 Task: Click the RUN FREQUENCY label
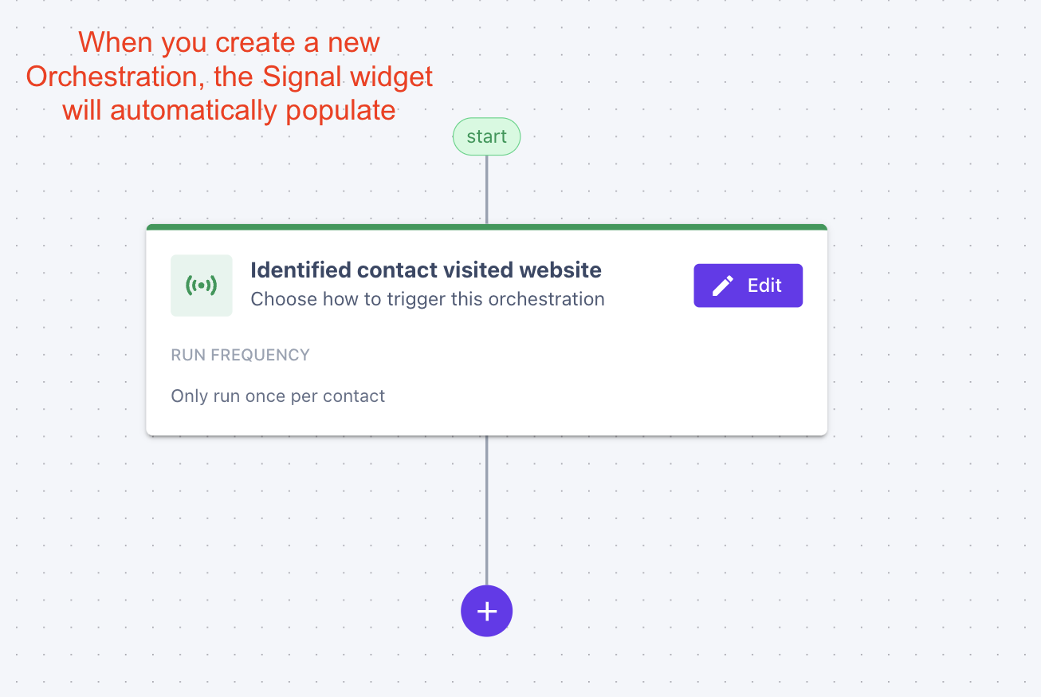click(x=240, y=355)
